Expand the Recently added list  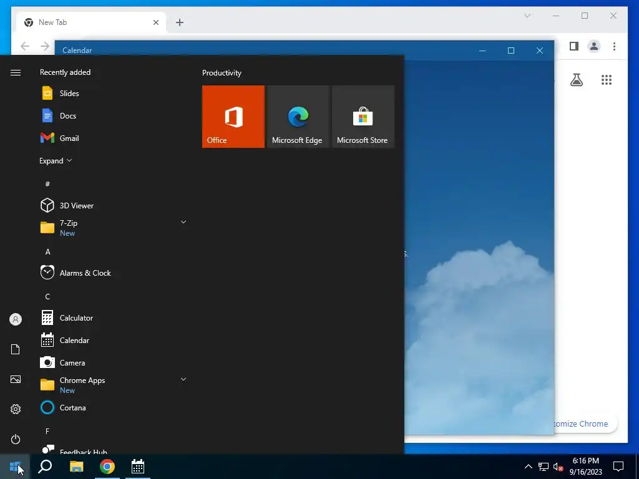(56, 160)
